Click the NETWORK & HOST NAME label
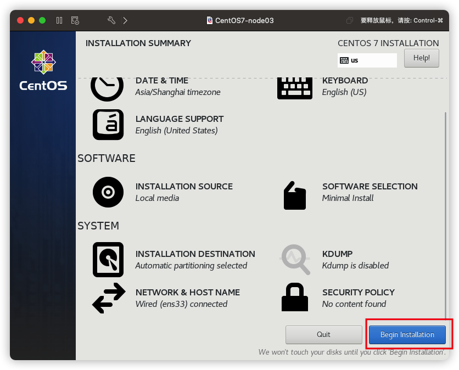 pos(188,292)
